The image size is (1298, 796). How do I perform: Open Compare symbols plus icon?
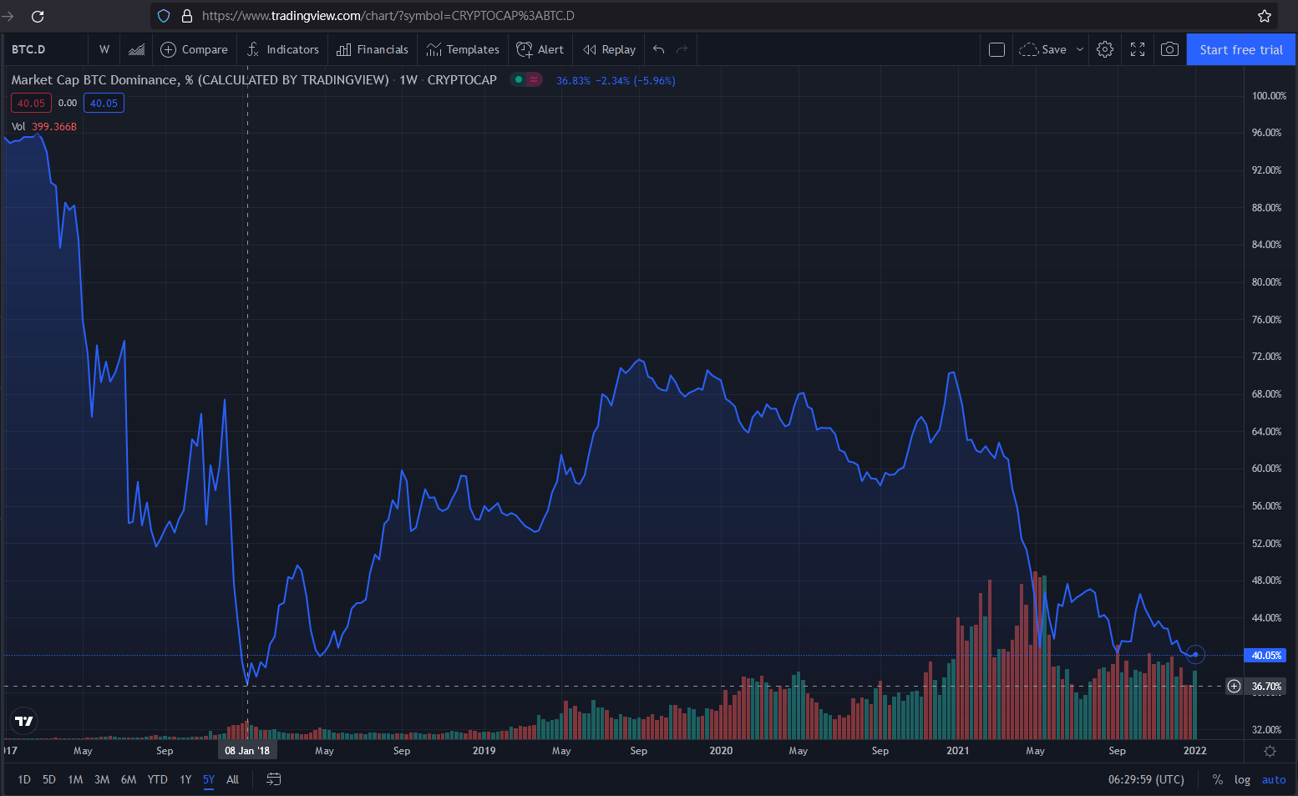[168, 49]
